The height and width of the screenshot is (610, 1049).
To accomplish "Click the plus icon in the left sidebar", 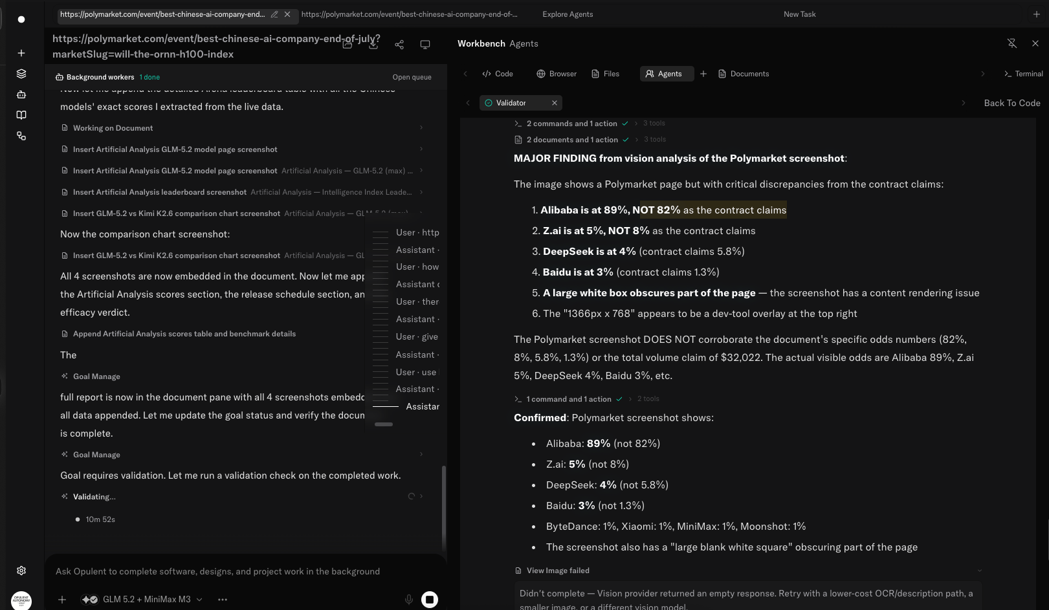I will 21,53.
